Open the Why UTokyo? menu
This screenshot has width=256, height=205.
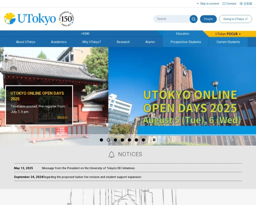[92, 42]
